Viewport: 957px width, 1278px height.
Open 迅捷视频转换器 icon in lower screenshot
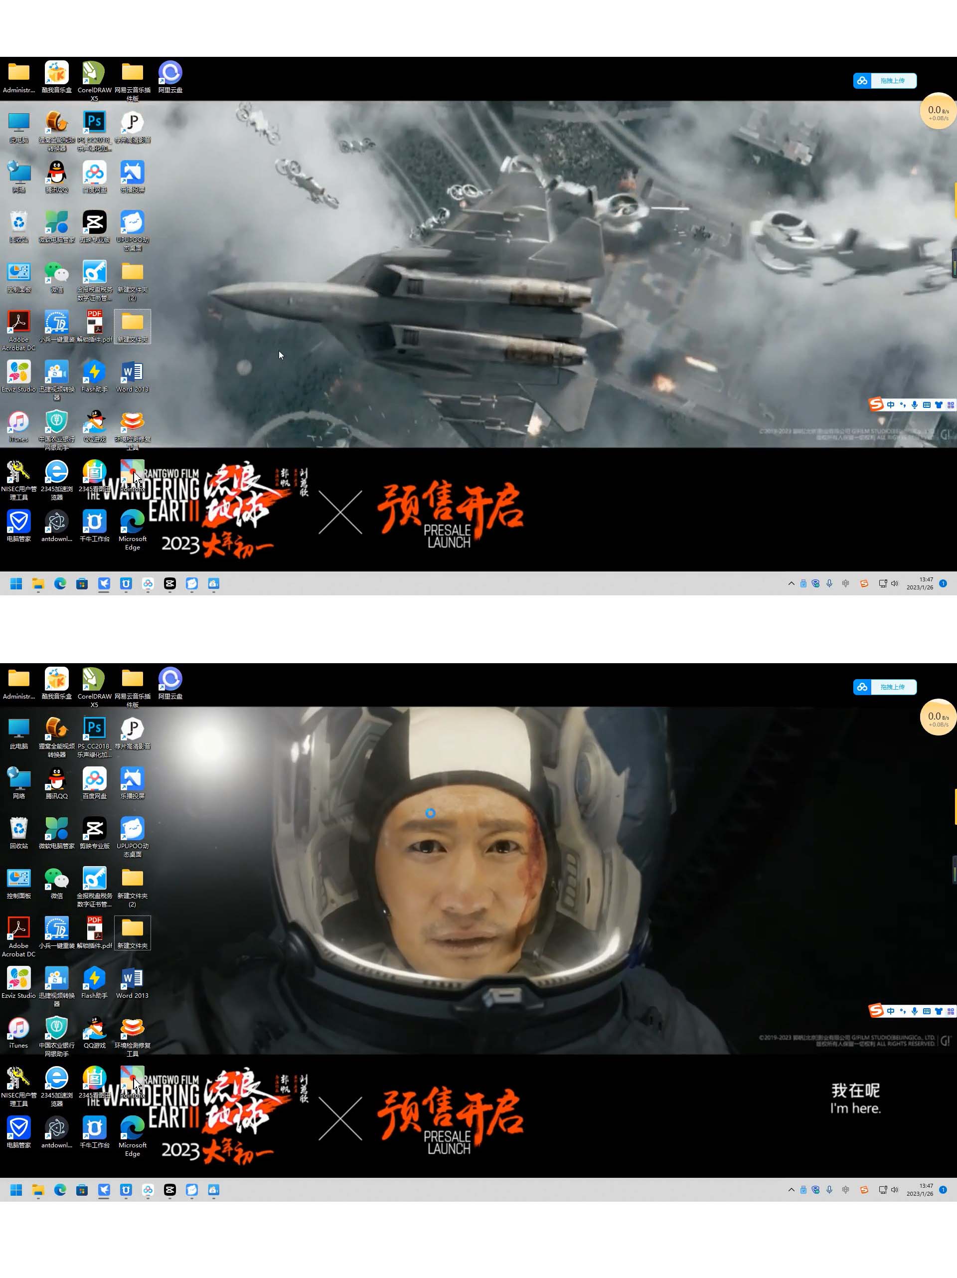[57, 986]
